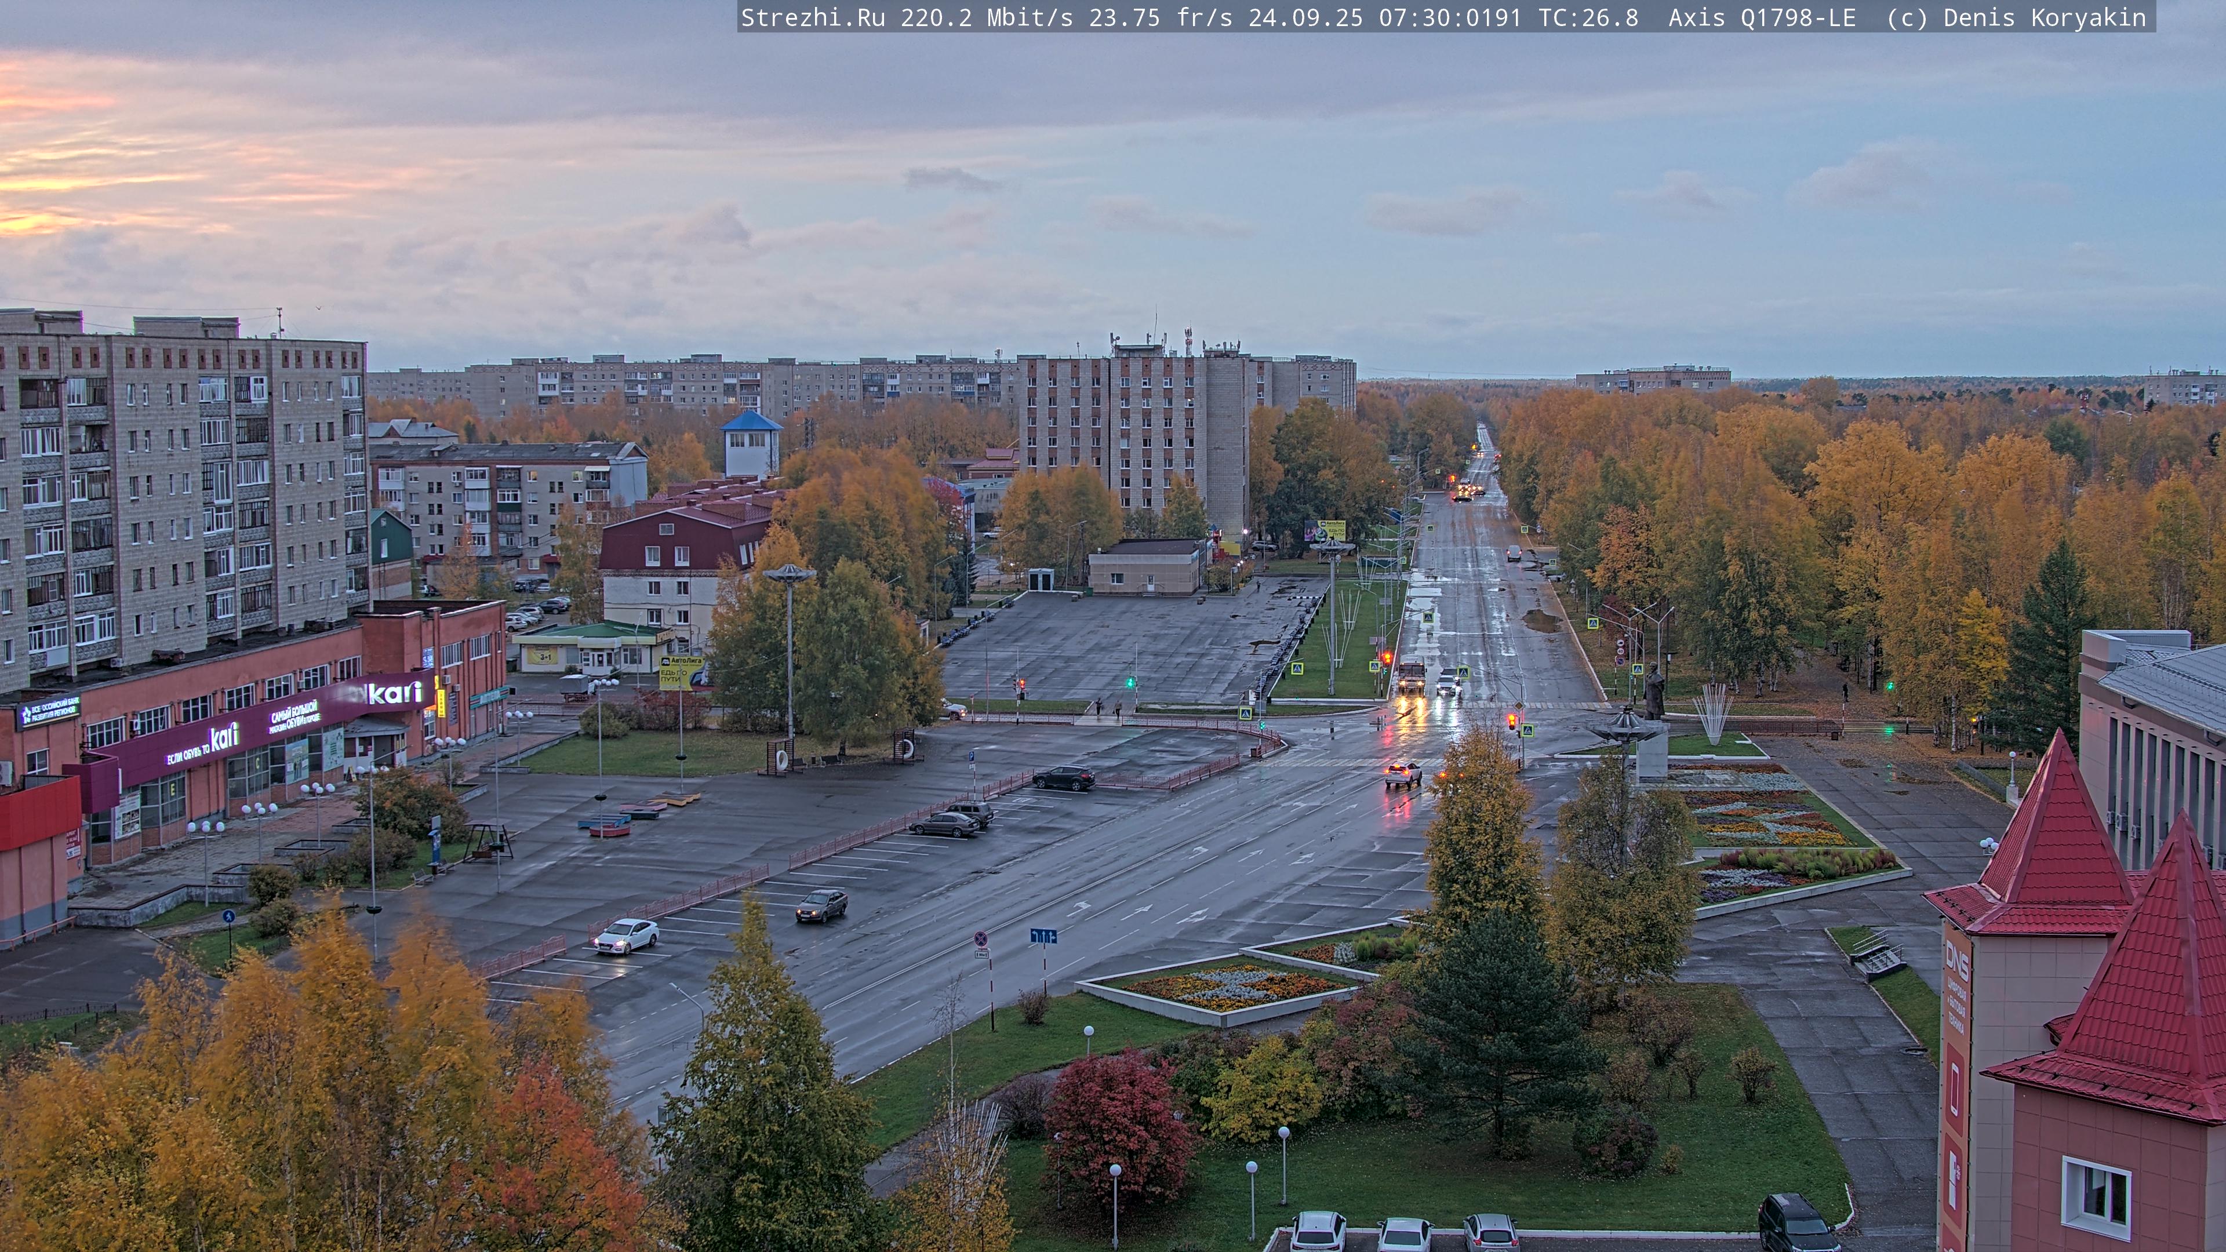
Task: Click the blue pedestrian path sign
Action: 228,916
